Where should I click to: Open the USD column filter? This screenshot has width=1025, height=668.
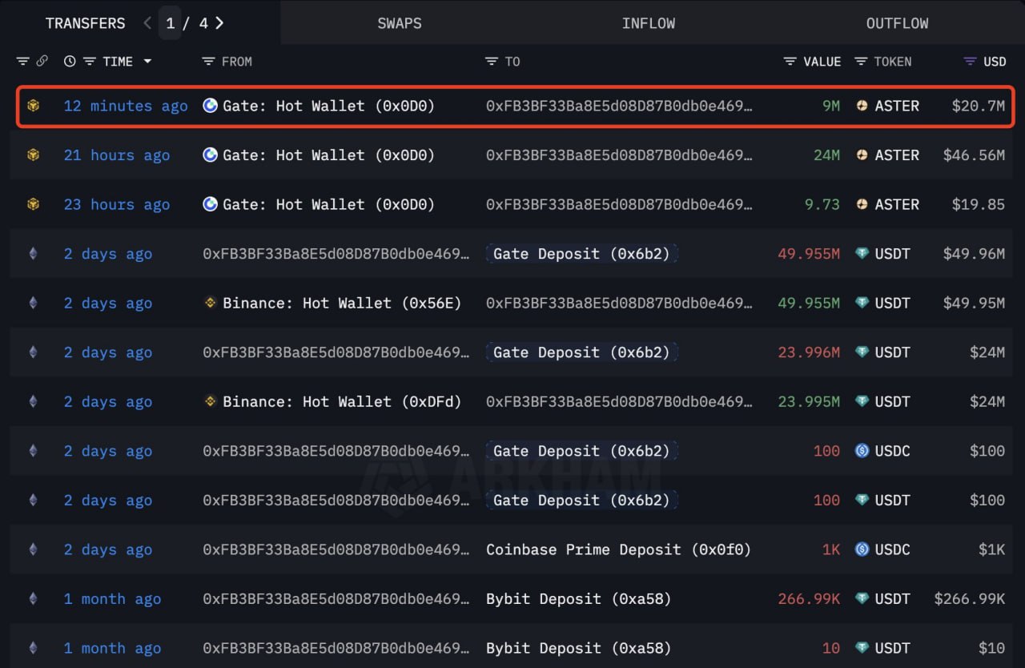click(x=970, y=62)
